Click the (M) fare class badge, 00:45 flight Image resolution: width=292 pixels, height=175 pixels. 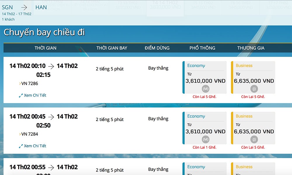206,139
